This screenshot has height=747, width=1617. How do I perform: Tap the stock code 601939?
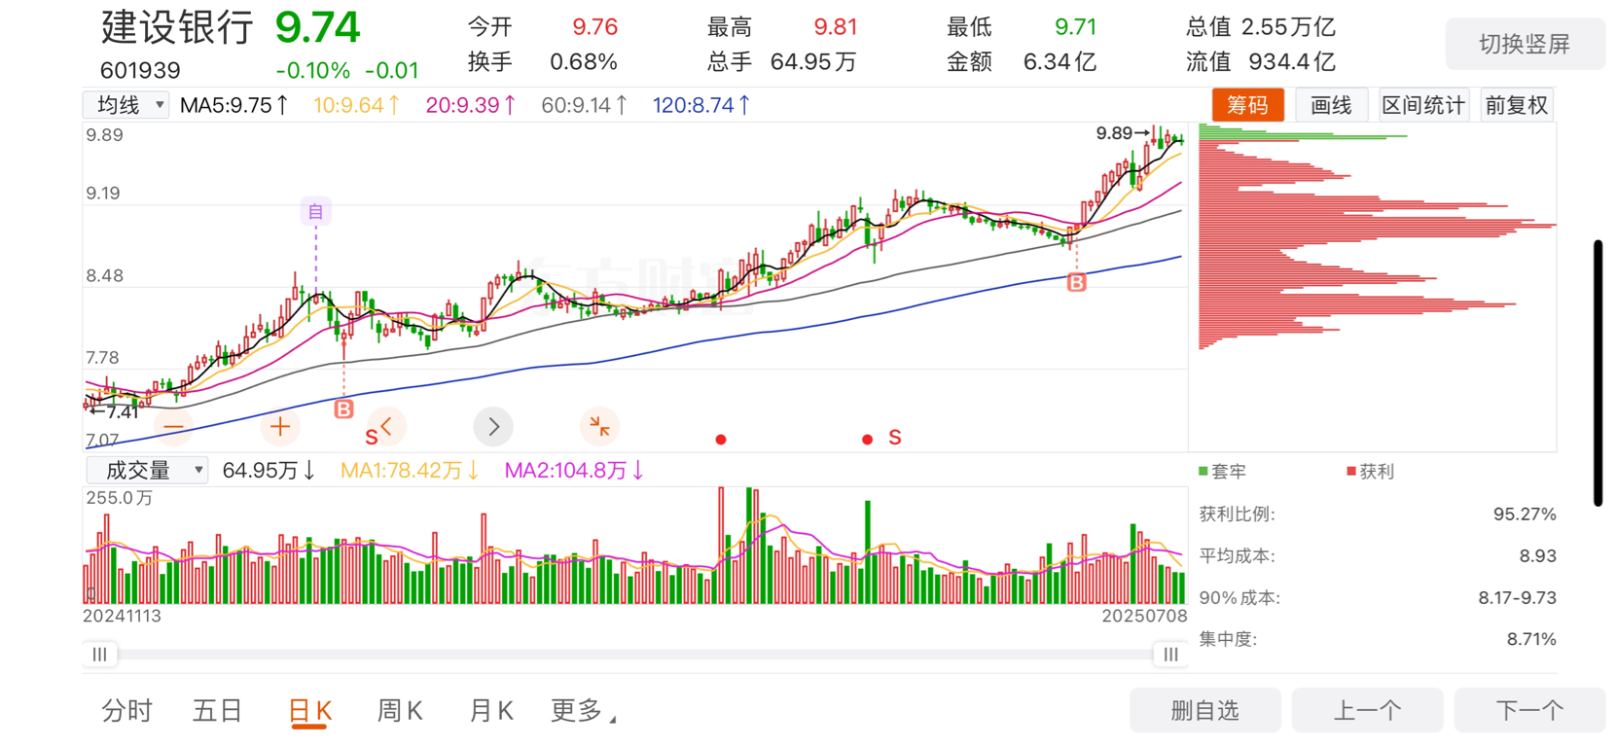pos(140,70)
